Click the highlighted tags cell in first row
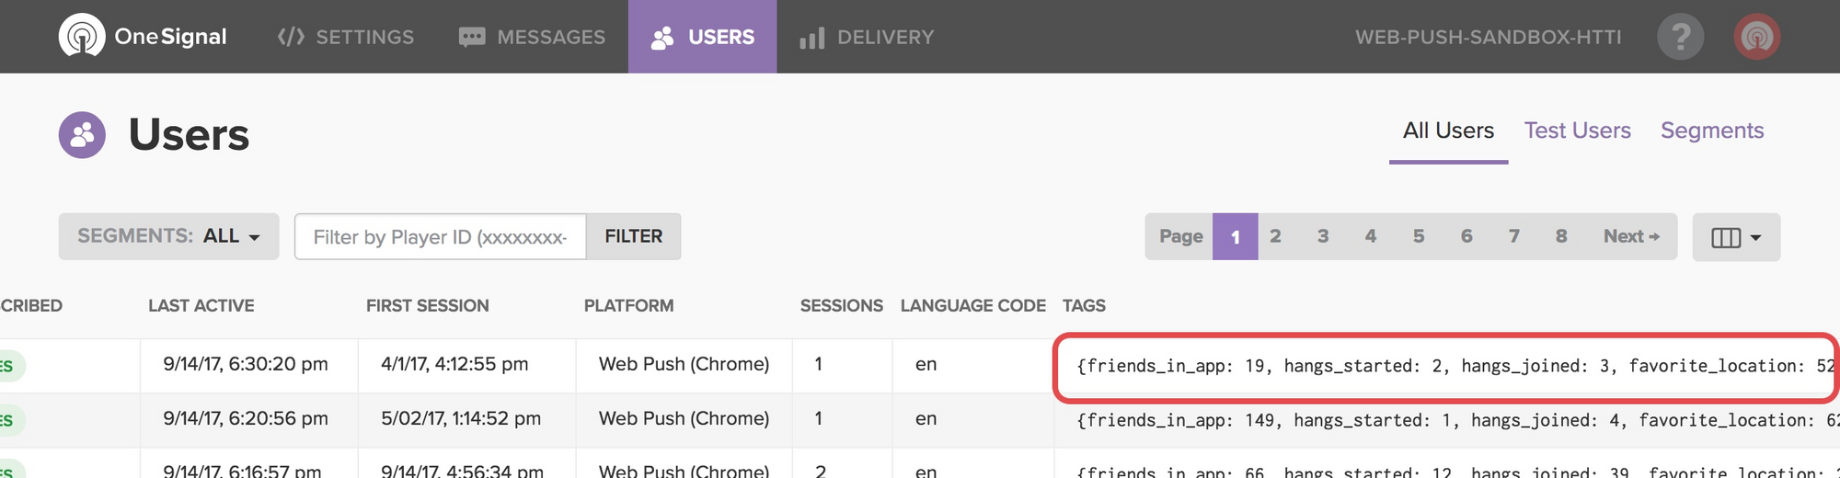 point(1444,366)
